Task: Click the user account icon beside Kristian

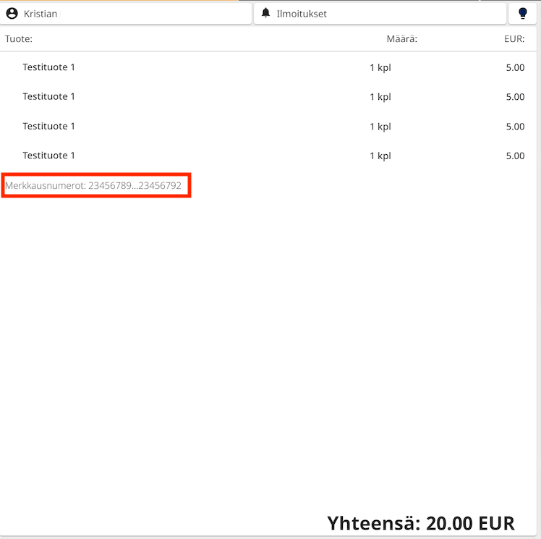Action: click(x=12, y=13)
